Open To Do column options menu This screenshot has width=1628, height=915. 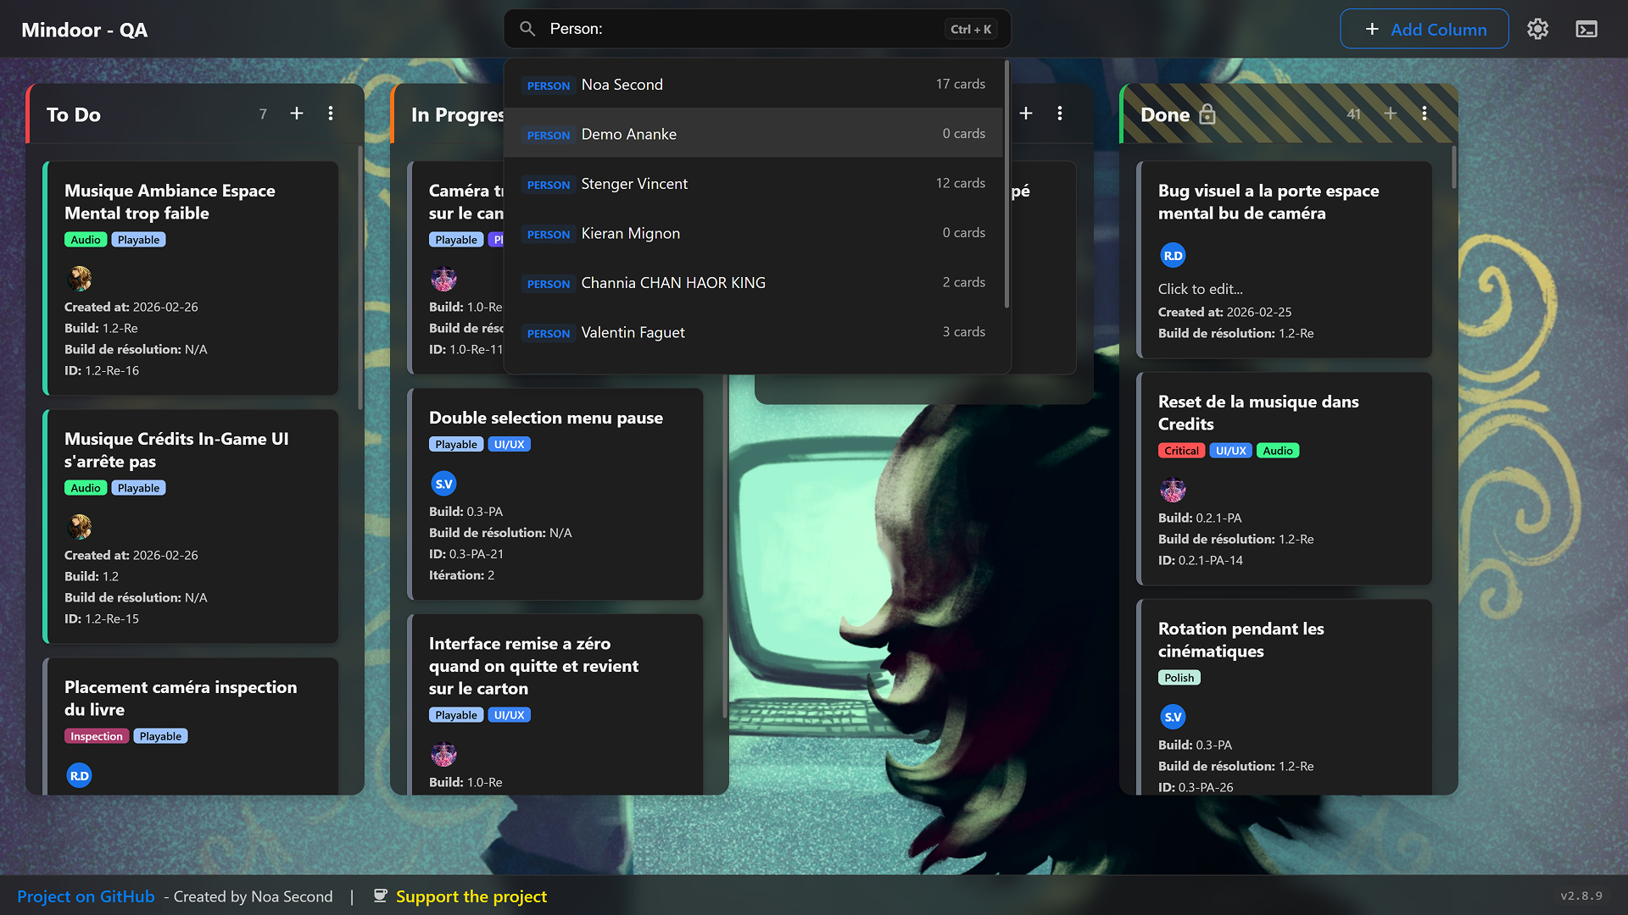click(331, 114)
